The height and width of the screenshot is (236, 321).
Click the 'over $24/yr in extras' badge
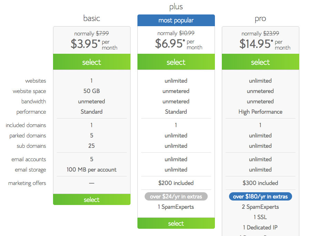[x=176, y=196]
